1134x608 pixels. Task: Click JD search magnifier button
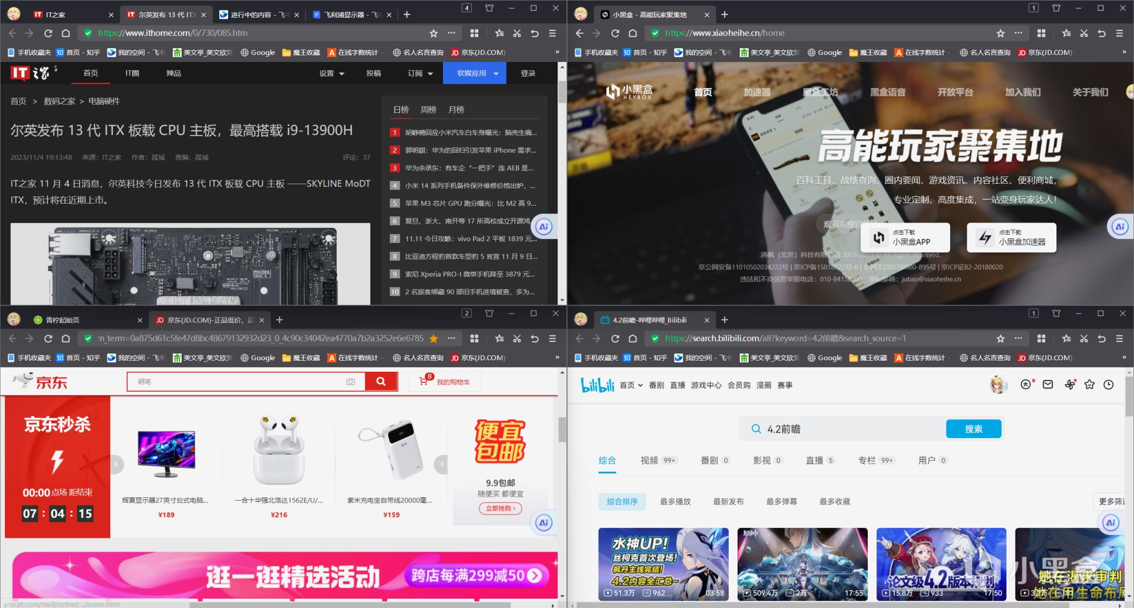[381, 381]
